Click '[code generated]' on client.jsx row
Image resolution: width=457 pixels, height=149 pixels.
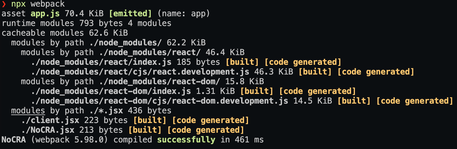pos(210,120)
